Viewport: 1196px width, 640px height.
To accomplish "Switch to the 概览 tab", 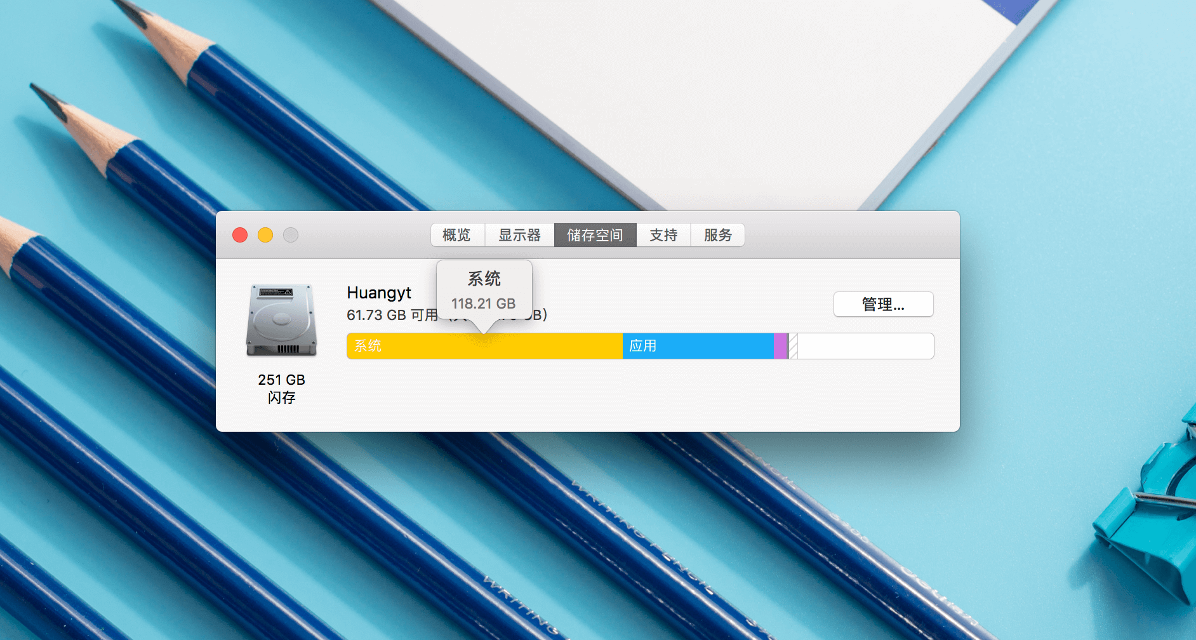I will (x=457, y=235).
